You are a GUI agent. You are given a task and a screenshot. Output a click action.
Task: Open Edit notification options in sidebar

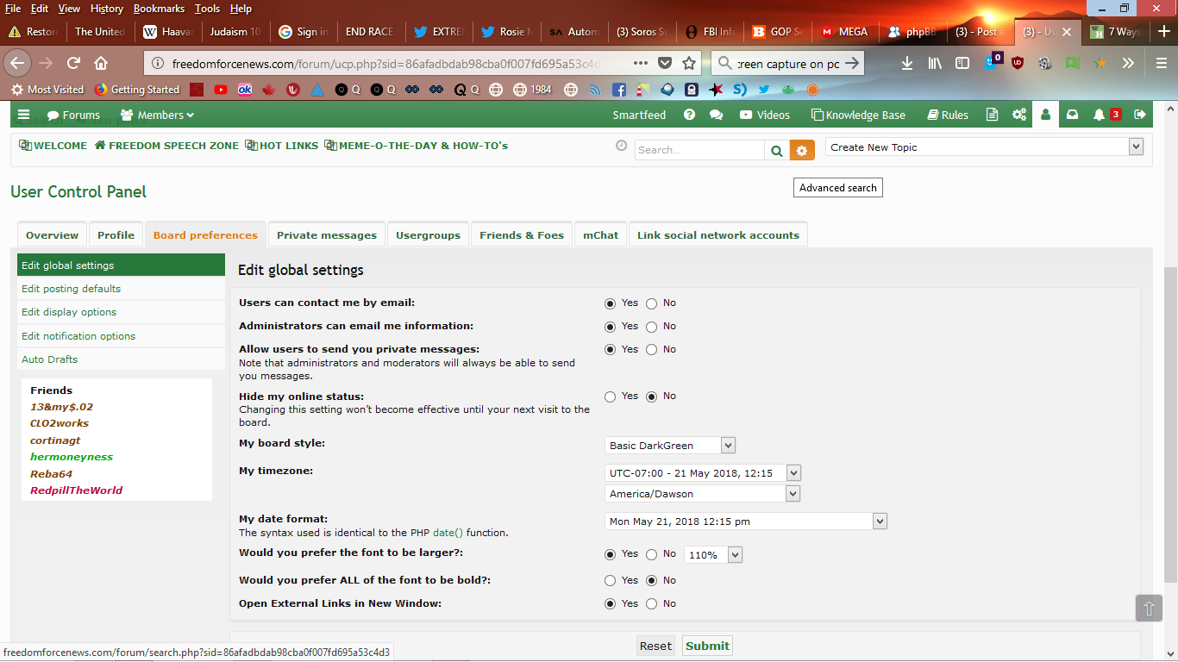click(78, 336)
